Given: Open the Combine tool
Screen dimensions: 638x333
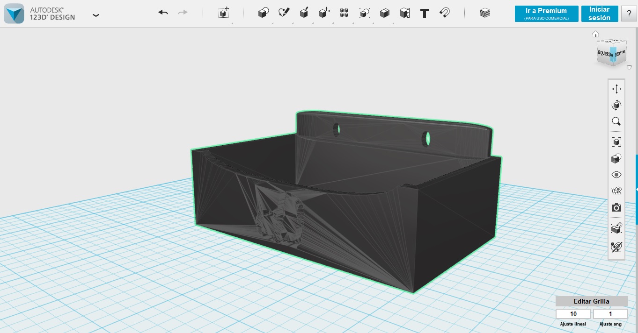Looking at the screenshot, I should [x=385, y=13].
